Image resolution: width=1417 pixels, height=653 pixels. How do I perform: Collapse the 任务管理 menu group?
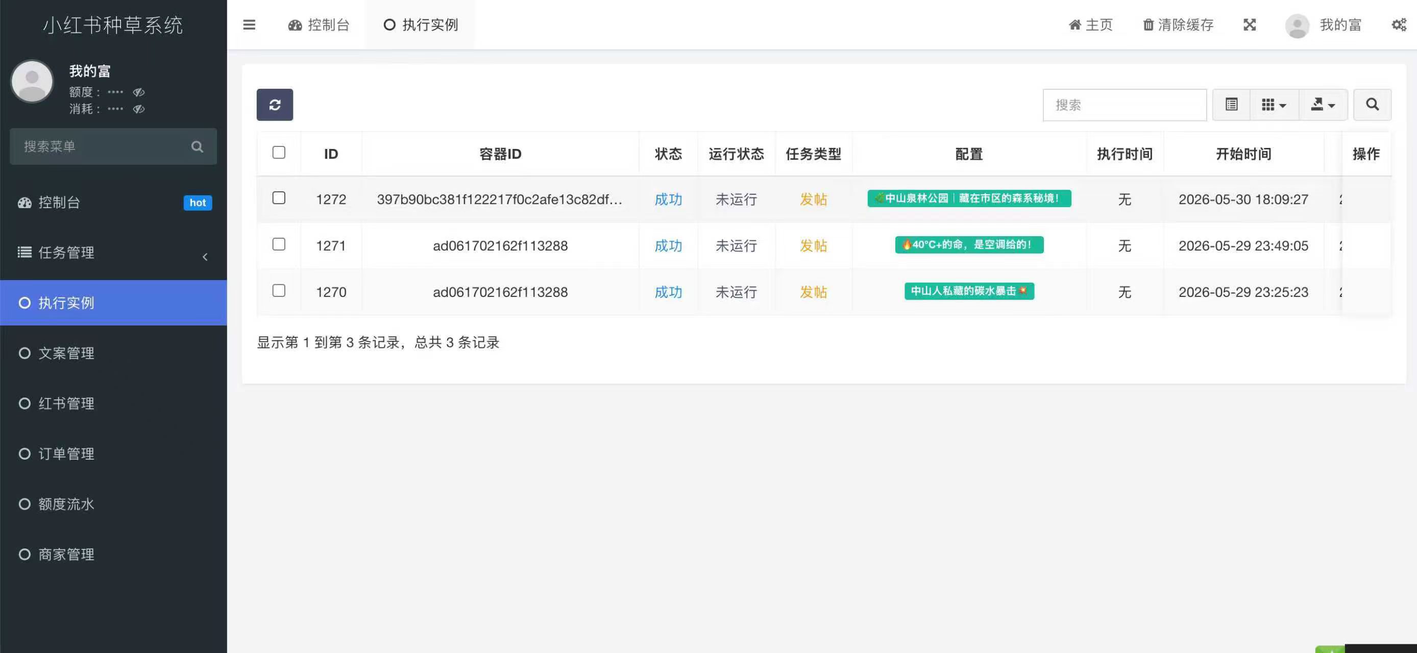point(113,253)
